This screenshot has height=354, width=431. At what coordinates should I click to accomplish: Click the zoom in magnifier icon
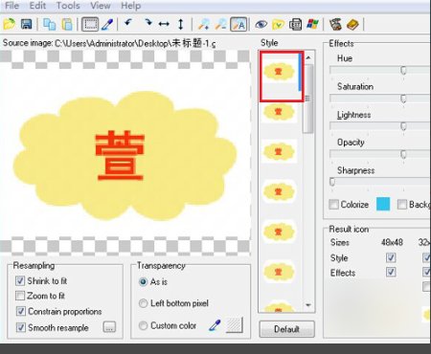204,24
